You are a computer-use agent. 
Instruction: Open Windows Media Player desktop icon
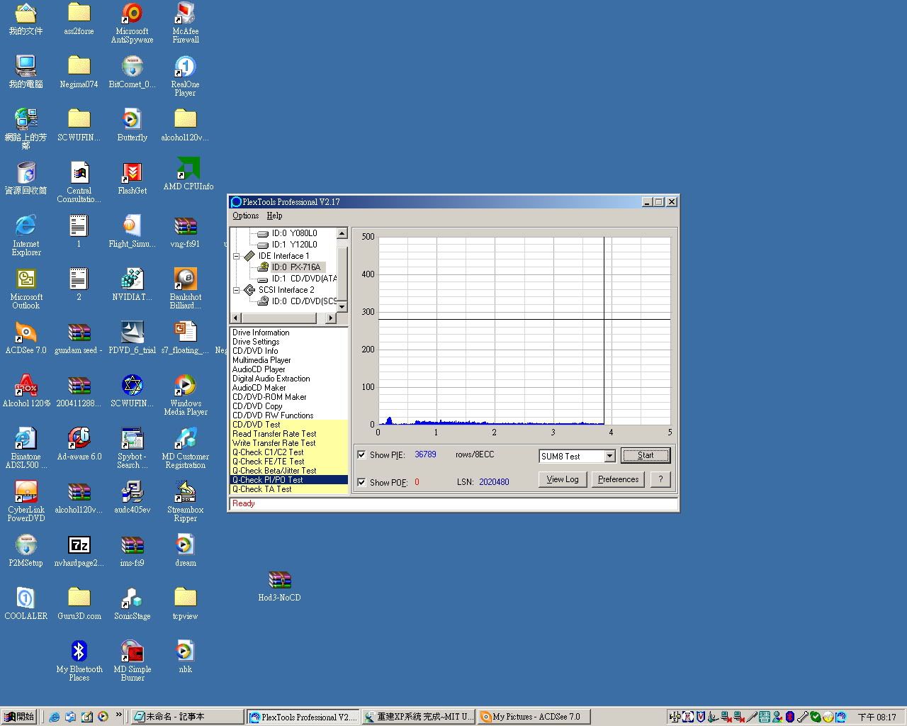pyautogui.click(x=186, y=395)
